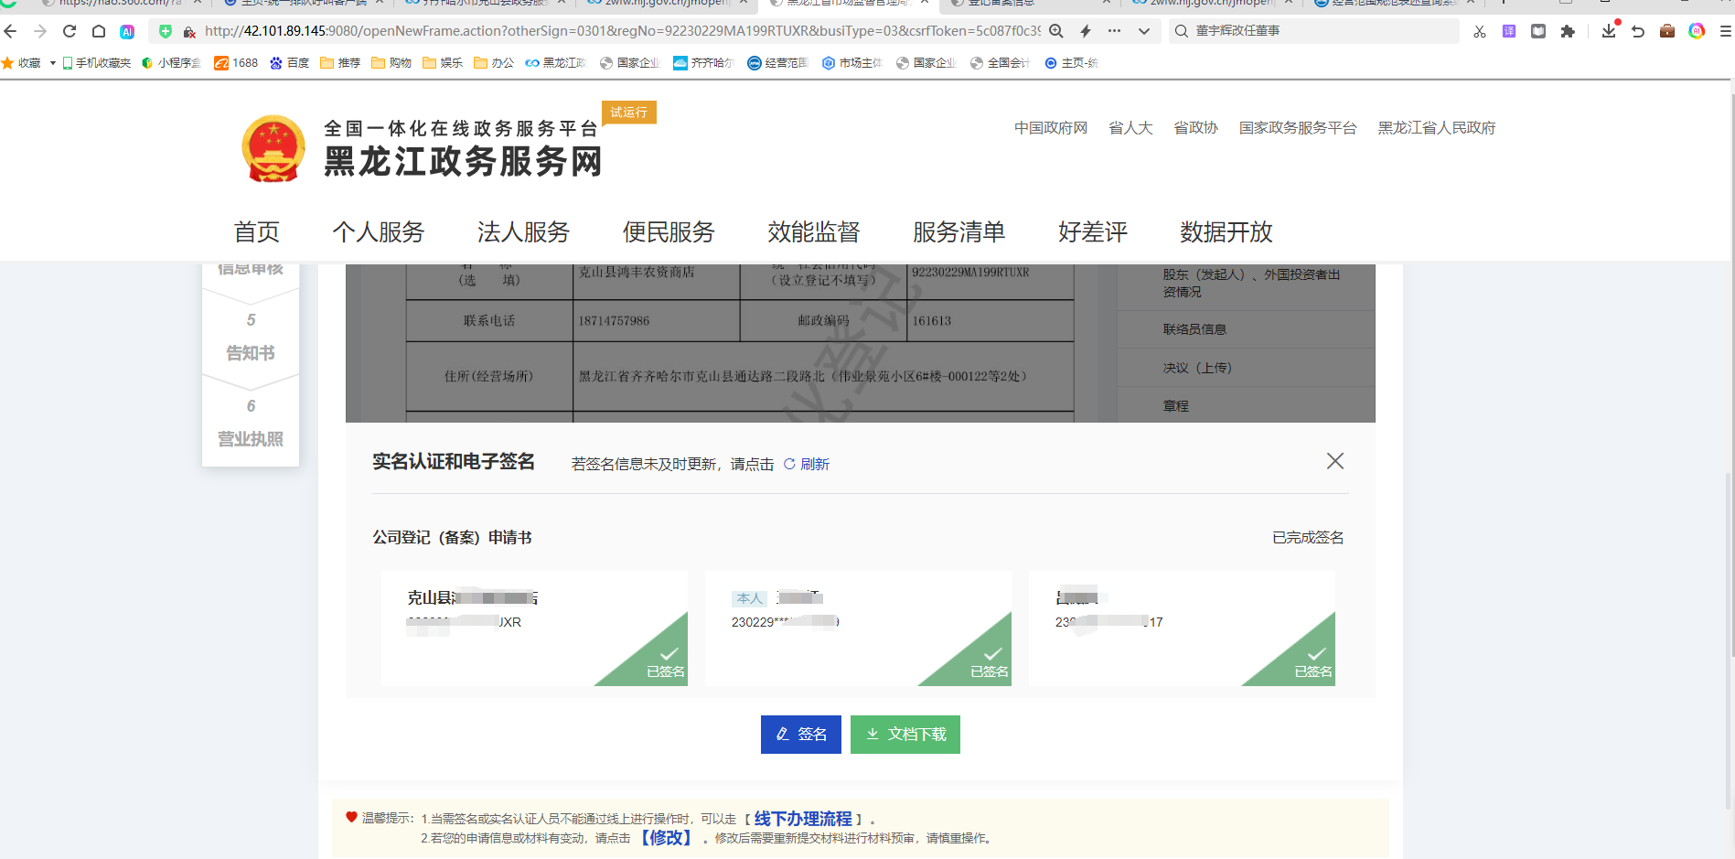This screenshot has height=859, width=1735.
Task: Open downloads via the download arrow icon
Action: click(x=1609, y=31)
